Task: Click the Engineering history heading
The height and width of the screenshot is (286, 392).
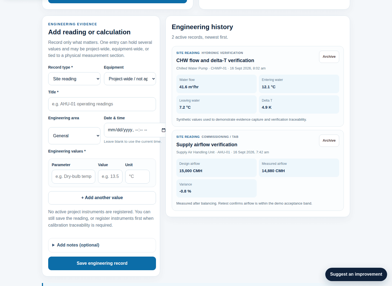Action: click(x=202, y=27)
